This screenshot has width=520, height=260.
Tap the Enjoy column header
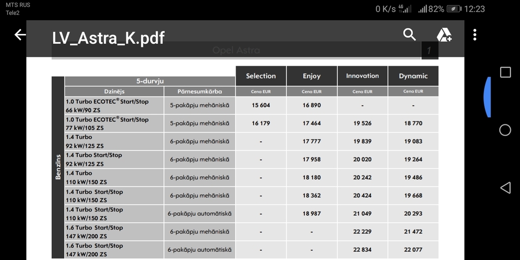312,76
